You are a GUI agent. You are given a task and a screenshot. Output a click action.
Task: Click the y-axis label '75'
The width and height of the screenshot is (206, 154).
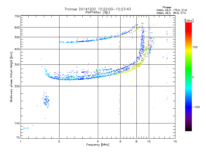coord(18,138)
